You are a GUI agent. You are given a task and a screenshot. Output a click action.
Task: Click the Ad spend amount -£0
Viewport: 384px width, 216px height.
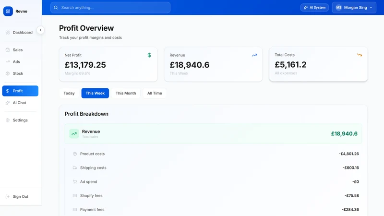(x=356, y=182)
